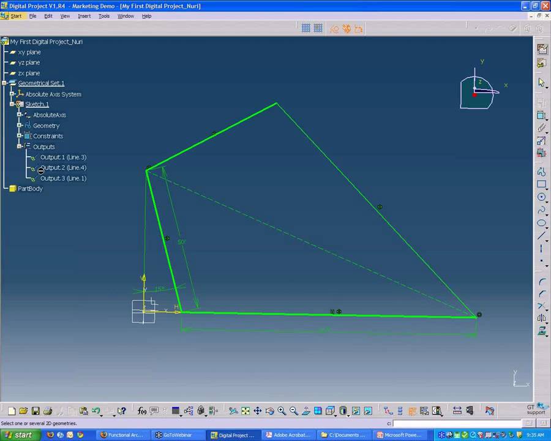Select the Point tool
The width and height of the screenshot is (551, 441).
pos(542,261)
